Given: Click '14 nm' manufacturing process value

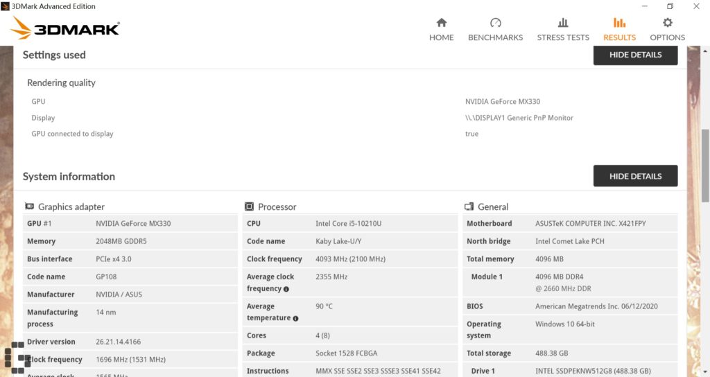Looking at the screenshot, I should point(105,312).
